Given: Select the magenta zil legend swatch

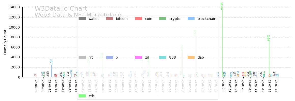Looking at the screenshot, I should point(139,57).
